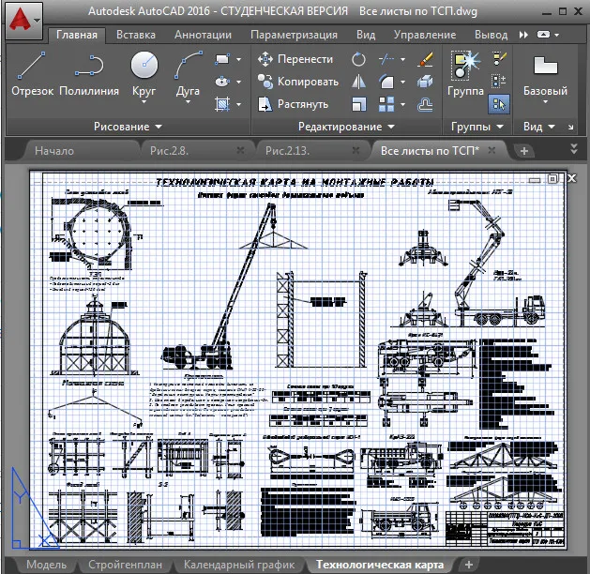Click the scale tool icon
The image size is (590, 574).
358,104
